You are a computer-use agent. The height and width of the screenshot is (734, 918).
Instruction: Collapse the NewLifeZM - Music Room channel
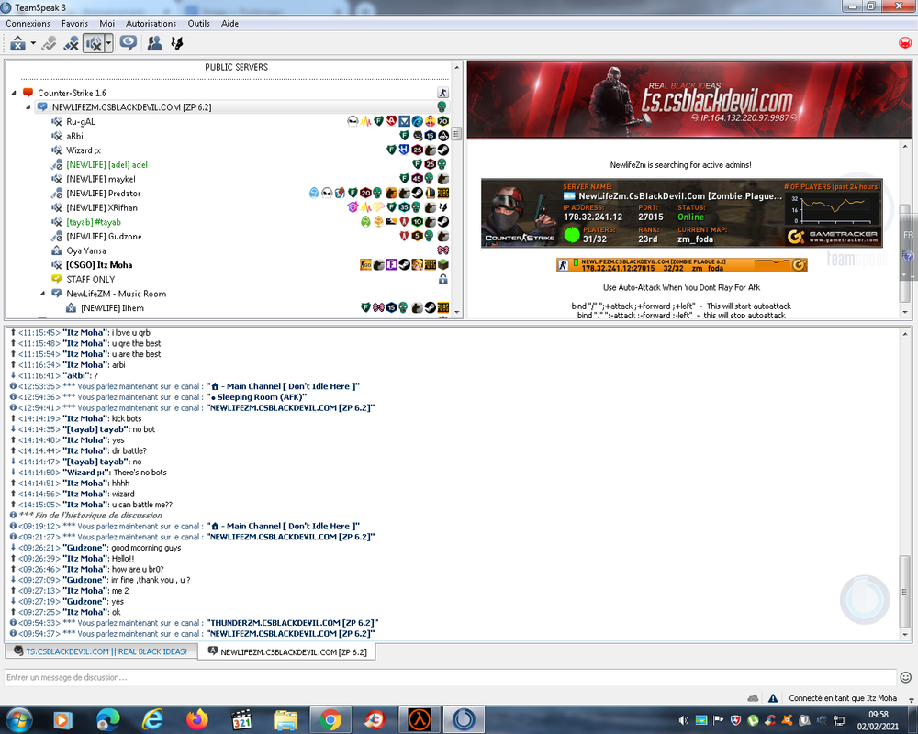[x=43, y=294]
